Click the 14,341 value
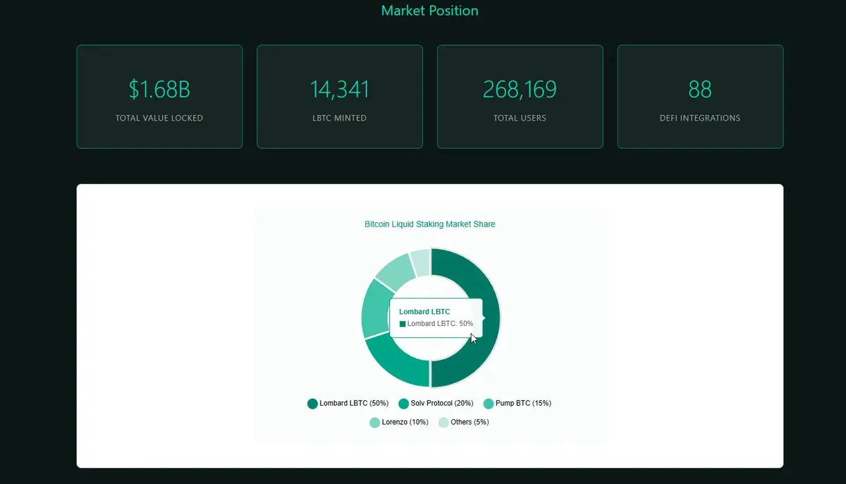Viewport: 846px width, 484px height. click(340, 90)
